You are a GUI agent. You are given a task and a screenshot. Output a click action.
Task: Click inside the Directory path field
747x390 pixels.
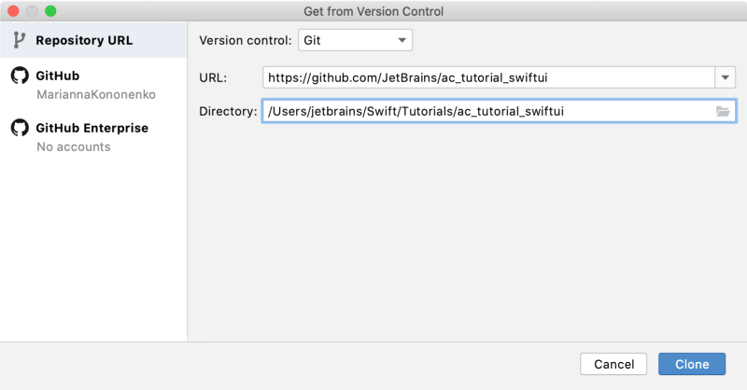tap(499, 111)
